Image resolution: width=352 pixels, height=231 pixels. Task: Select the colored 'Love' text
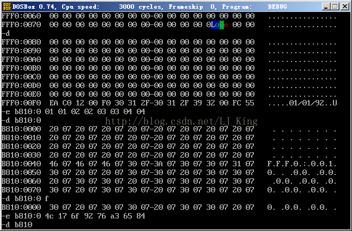(x=220, y=24)
